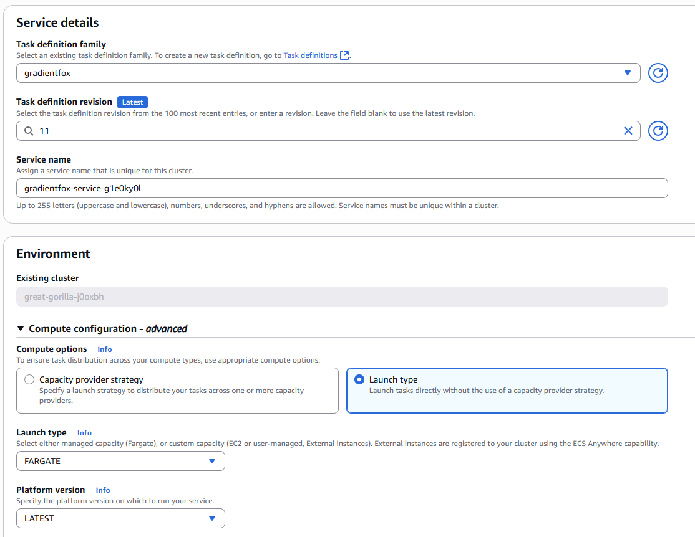Refresh the Task definition revision list
Viewport: 695px width, 537px height.
(658, 131)
